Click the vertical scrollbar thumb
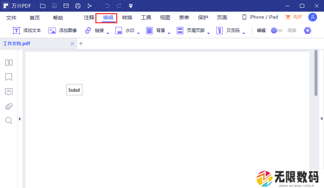This screenshot has height=188, width=324. (x=316, y=73)
